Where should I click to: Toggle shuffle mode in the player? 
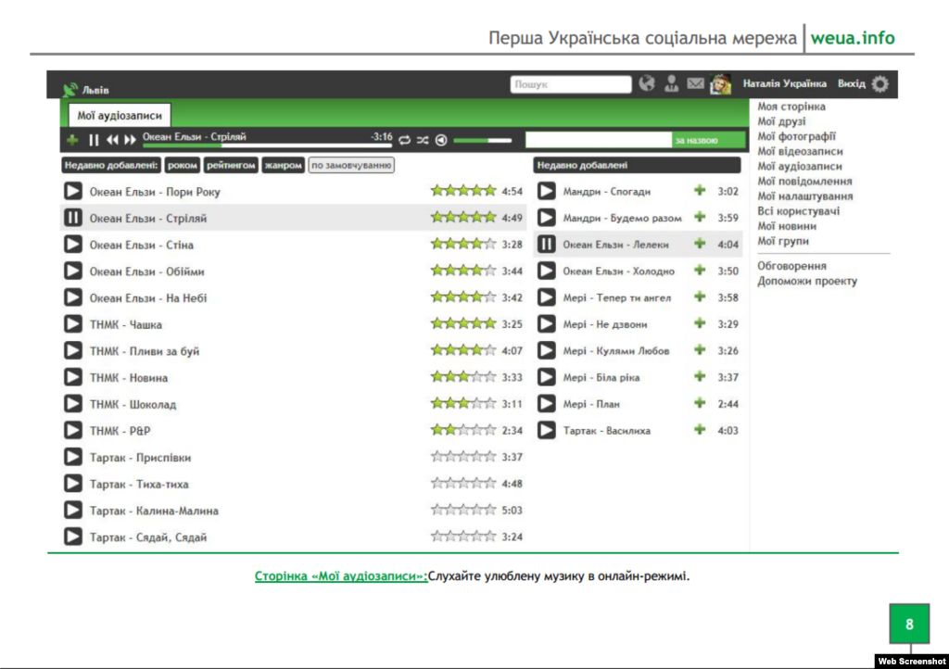(x=423, y=140)
